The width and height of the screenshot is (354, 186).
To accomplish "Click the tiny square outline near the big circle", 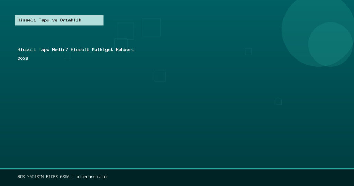I will [248, 52].
